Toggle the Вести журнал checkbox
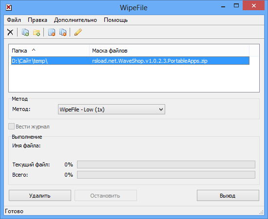Image resolution: width=268 pixels, height=219 pixels. [x=12, y=127]
